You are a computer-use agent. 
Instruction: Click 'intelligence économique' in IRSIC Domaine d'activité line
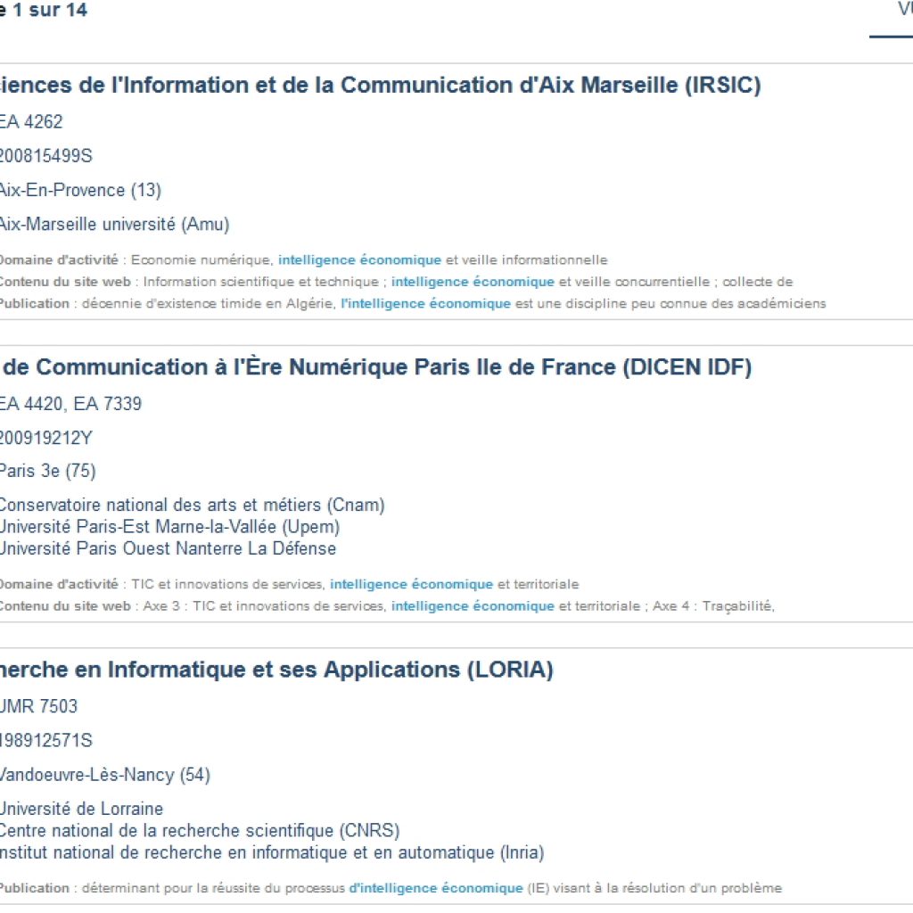359,259
